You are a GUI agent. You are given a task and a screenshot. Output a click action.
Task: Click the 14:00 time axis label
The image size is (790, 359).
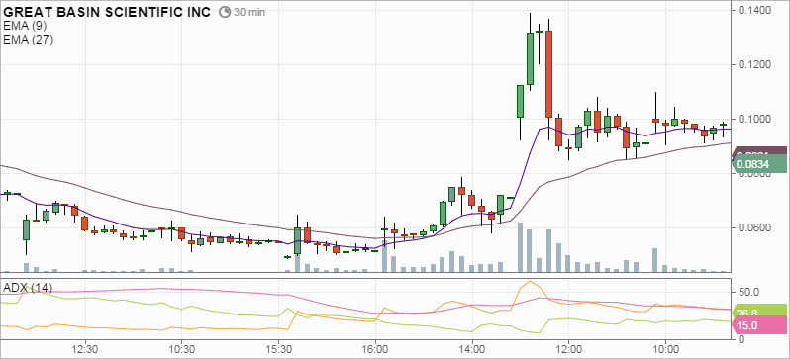[472, 349]
